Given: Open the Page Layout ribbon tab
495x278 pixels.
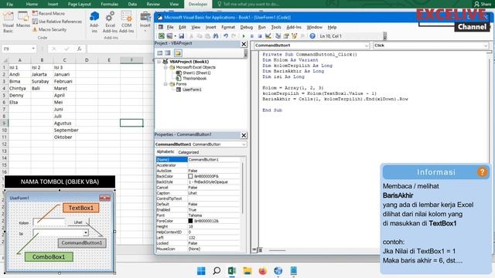Looking at the screenshot, I should [79, 4].
